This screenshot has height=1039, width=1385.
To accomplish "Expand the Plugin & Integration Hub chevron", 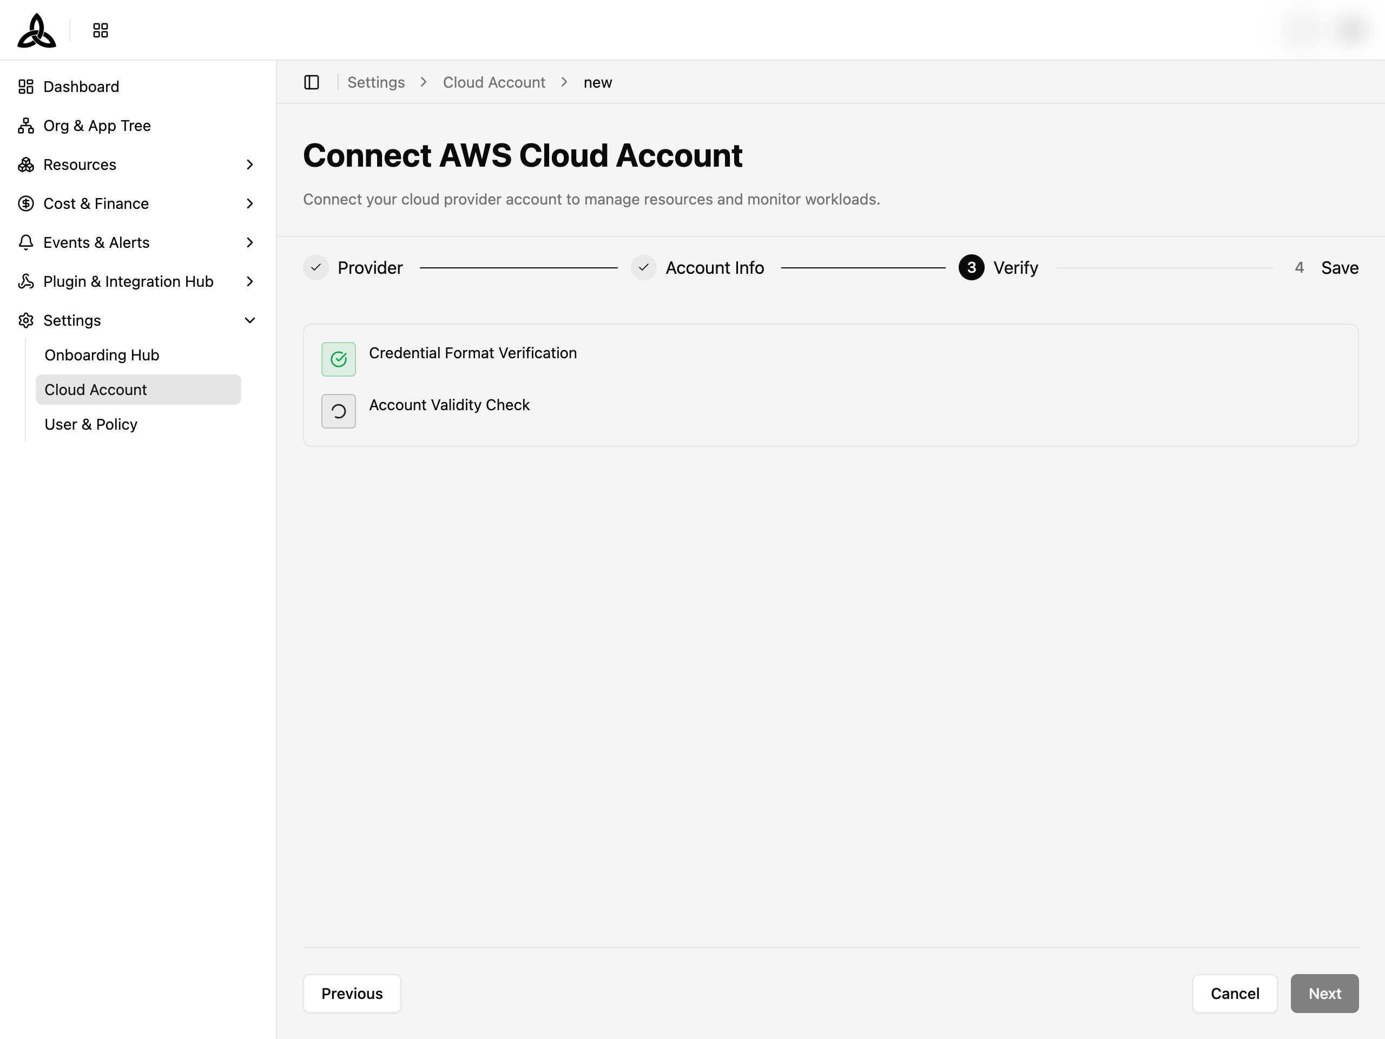I will tap(250, 281).
